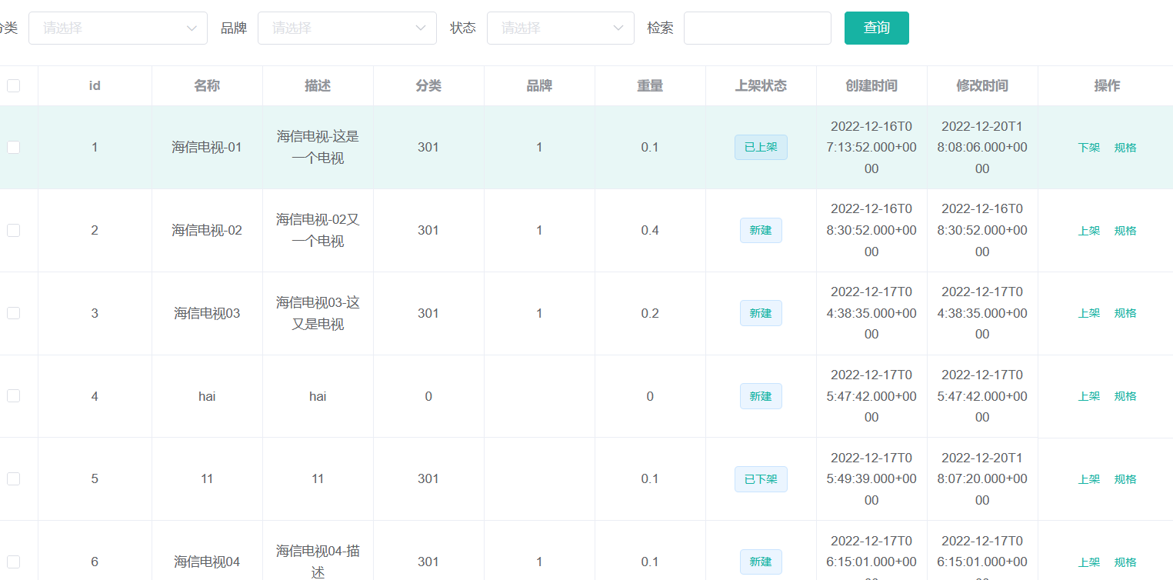
Task: Click the 描述 column header
Action: coord(318,85)
